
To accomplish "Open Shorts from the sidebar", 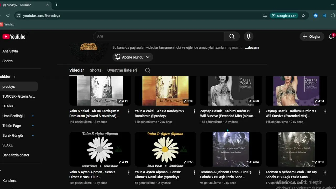I will [7, 61].
